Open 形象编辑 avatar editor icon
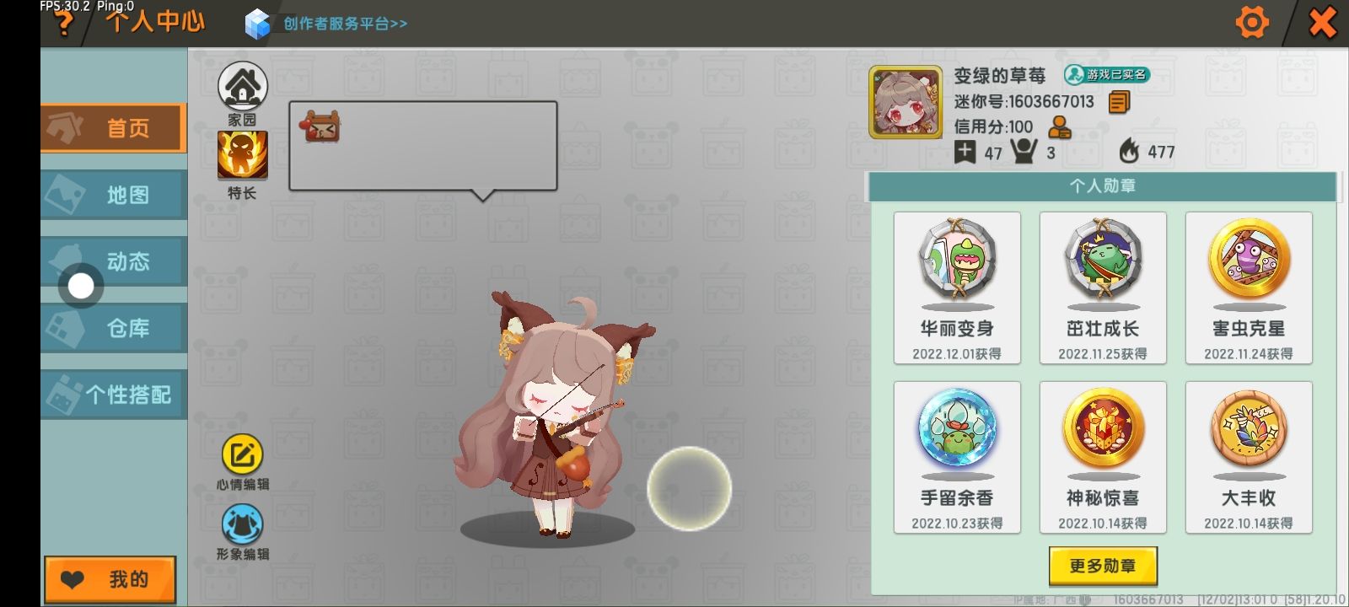This screenshot has height=607, width=1349. 243,525
